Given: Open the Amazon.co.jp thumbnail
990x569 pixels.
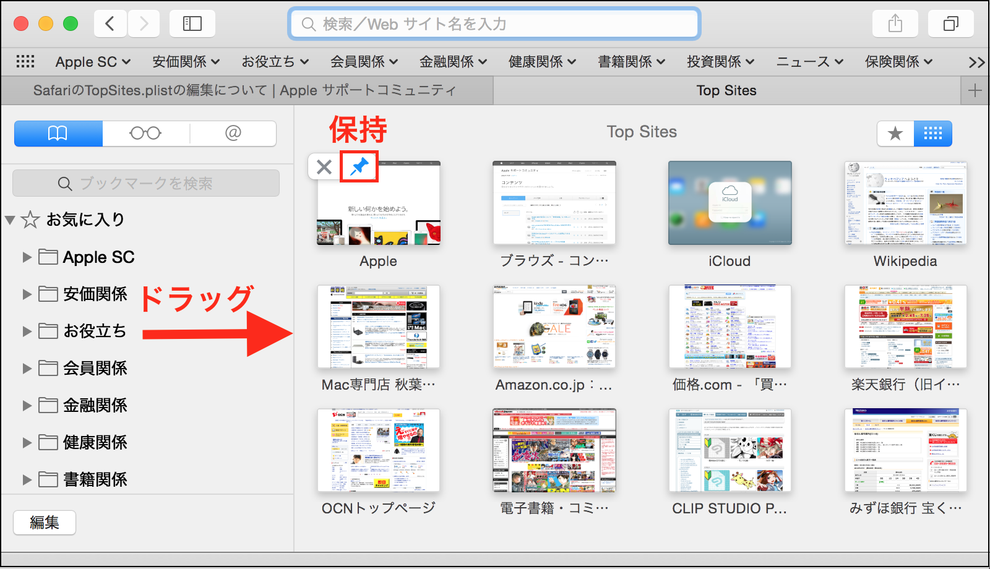Looking at the screenshot, I should 554,327.
